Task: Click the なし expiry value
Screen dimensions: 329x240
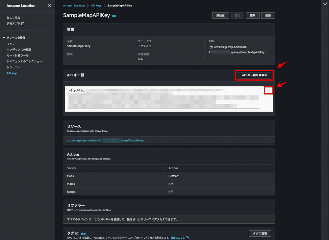Action: click(x=140, y=59)
